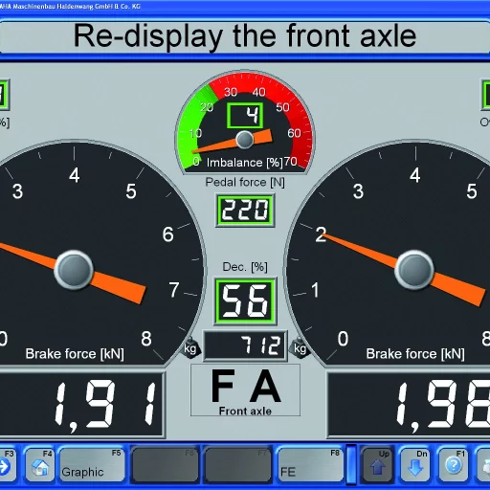This screenshot has height=490, width=490.
Task: Click the partially visible printer icon button
Action: (x=483, y=464)
